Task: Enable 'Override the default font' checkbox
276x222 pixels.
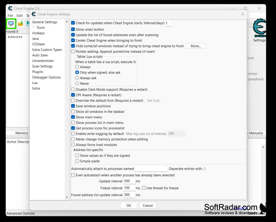Action: point(73,100)
